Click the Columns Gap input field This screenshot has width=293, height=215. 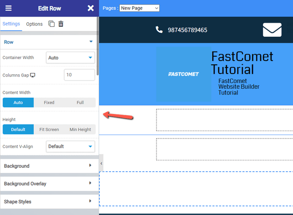click(79, 75)
